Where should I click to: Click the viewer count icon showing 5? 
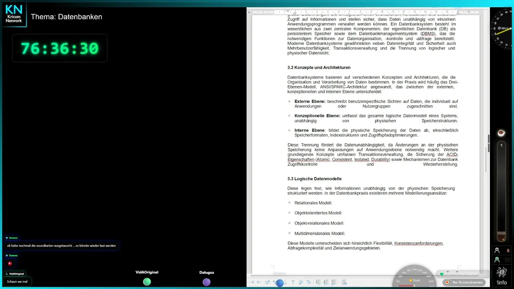[x=497, y=250]
